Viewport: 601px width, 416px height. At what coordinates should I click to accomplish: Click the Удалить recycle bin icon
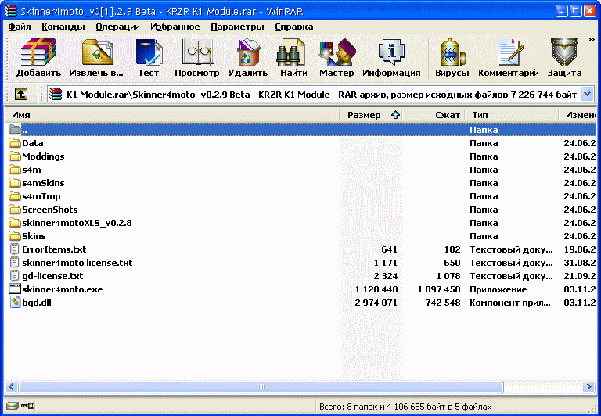tap(248, 52)
